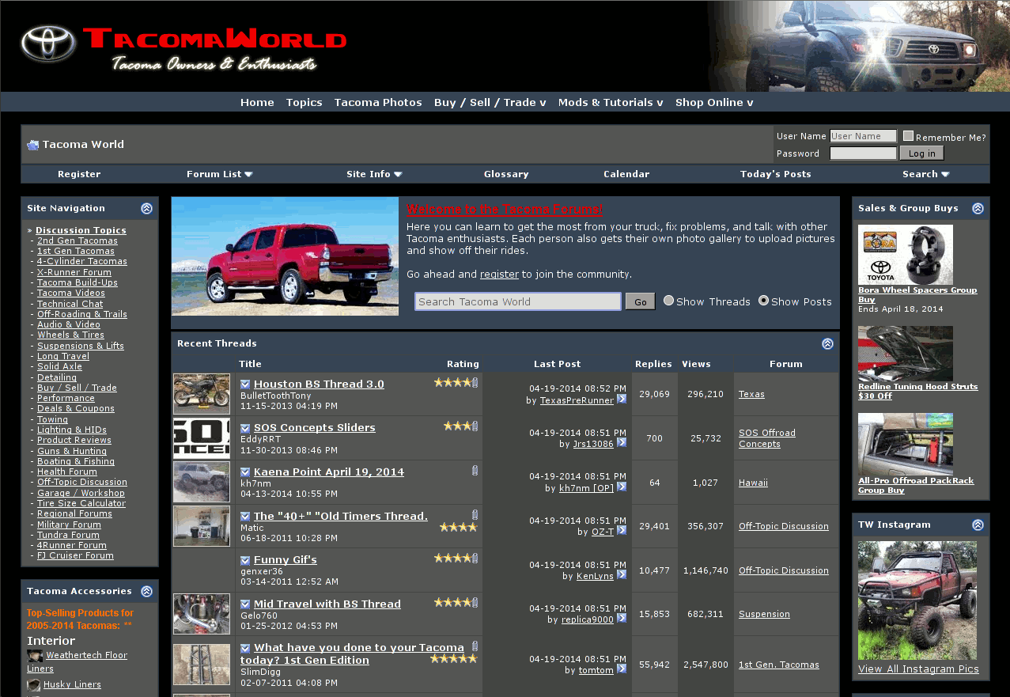Click paperclip attachment icon on Kaena Point thread
The width and height of the screenshot is (1010, 697).
pos(475,470)
